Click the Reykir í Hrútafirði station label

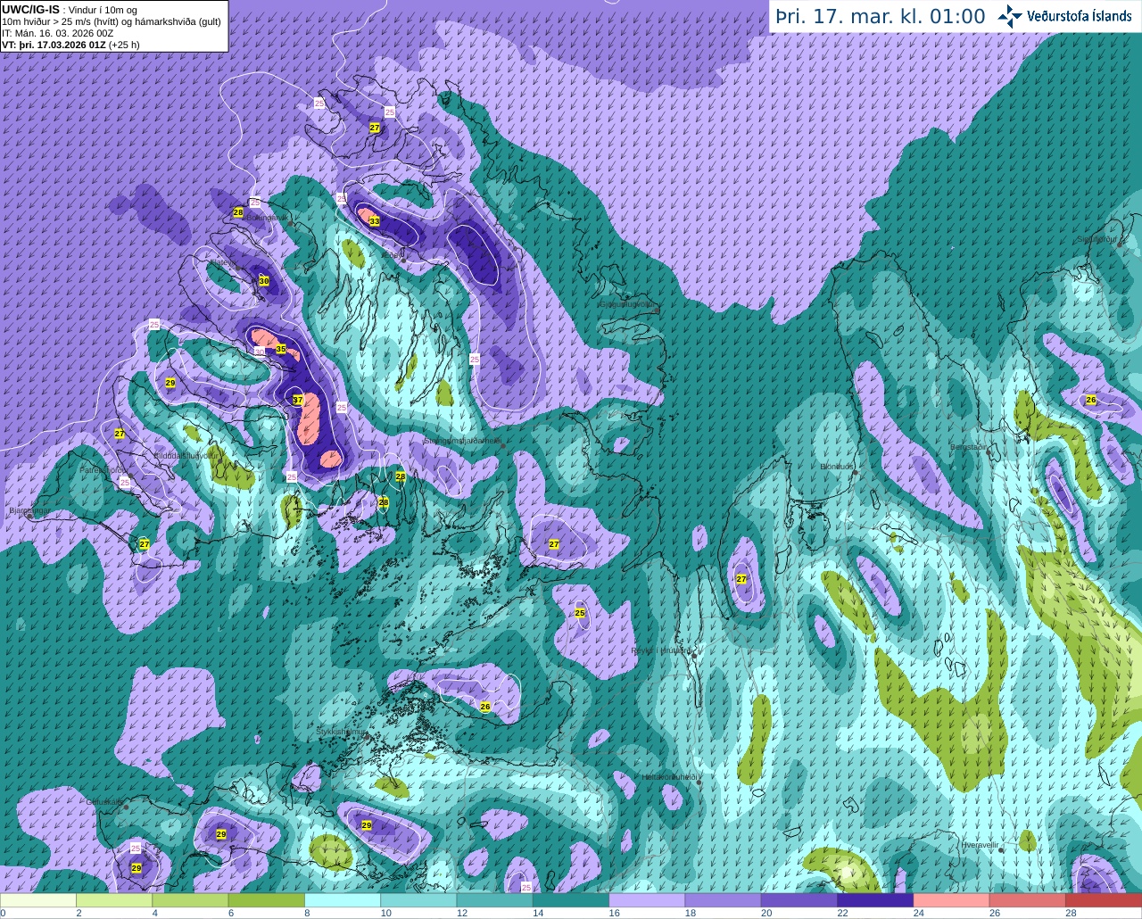pos(662,650)
